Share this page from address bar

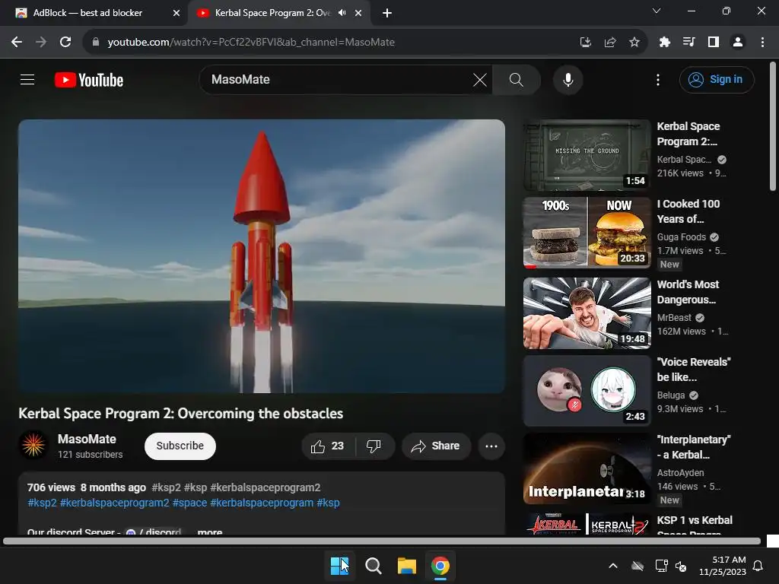click(x=610, y=43)
